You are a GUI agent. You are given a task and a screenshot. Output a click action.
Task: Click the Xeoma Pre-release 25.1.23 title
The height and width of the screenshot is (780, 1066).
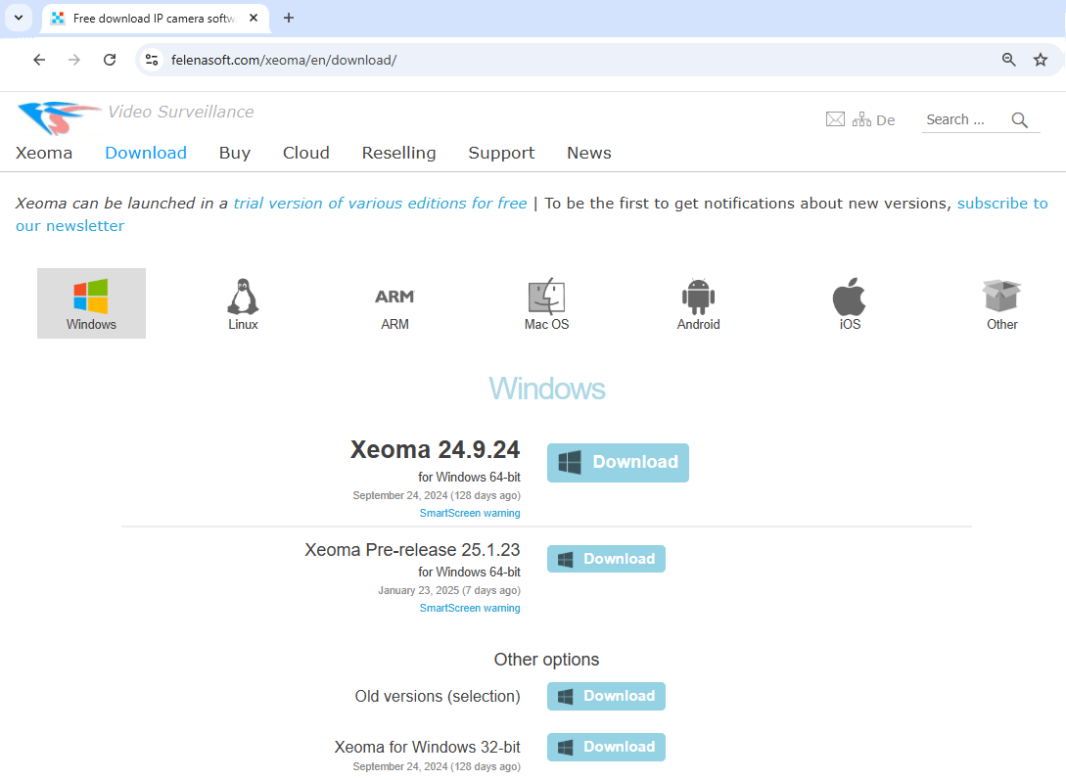pos(412,550)
